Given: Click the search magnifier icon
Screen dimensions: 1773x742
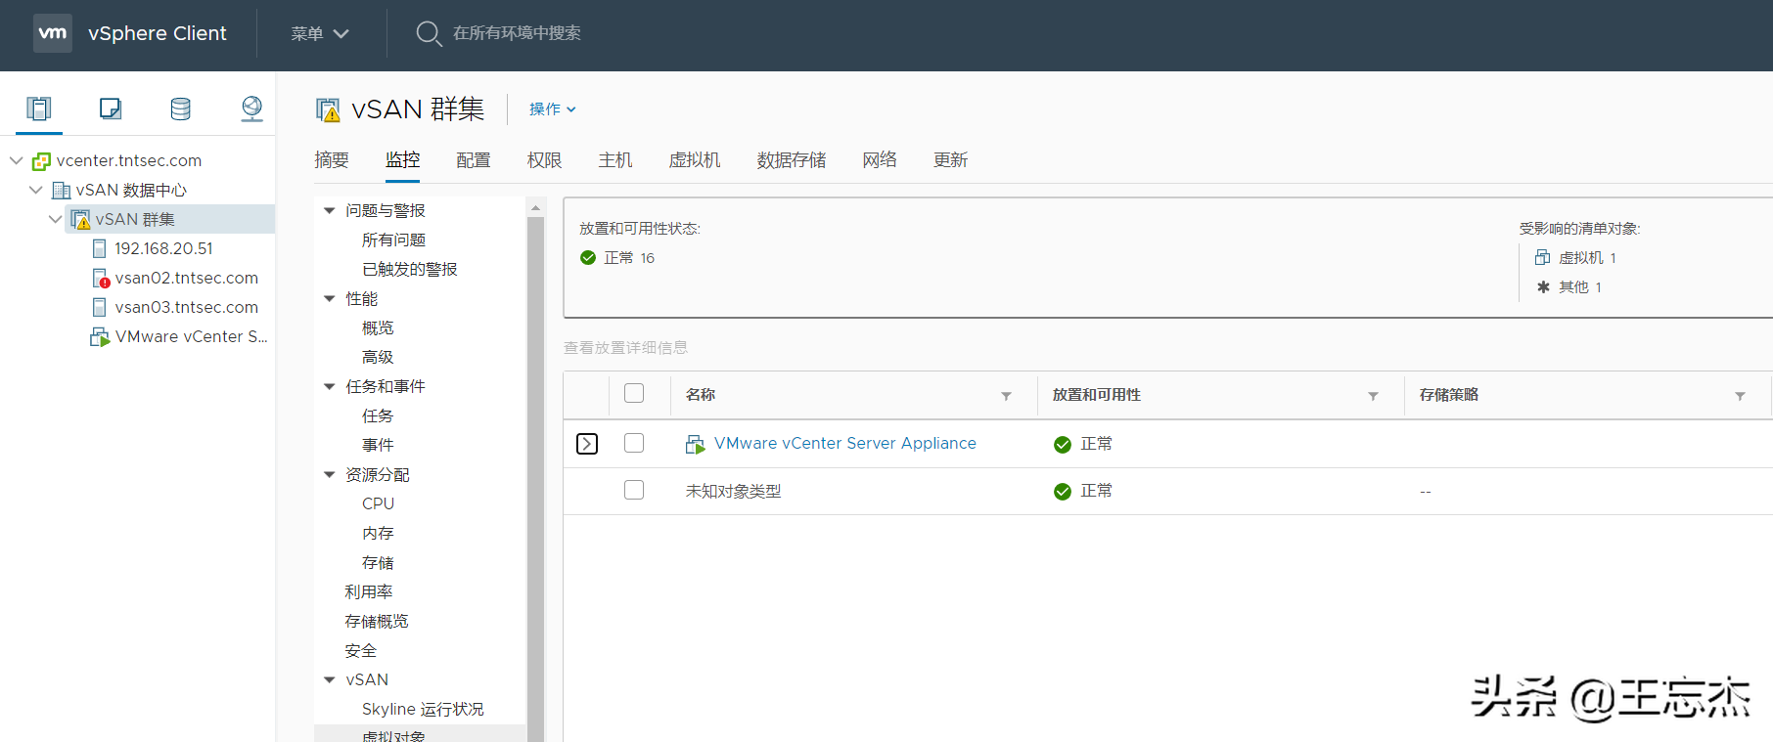Looking at the screenshot, I should coord(429,33).
